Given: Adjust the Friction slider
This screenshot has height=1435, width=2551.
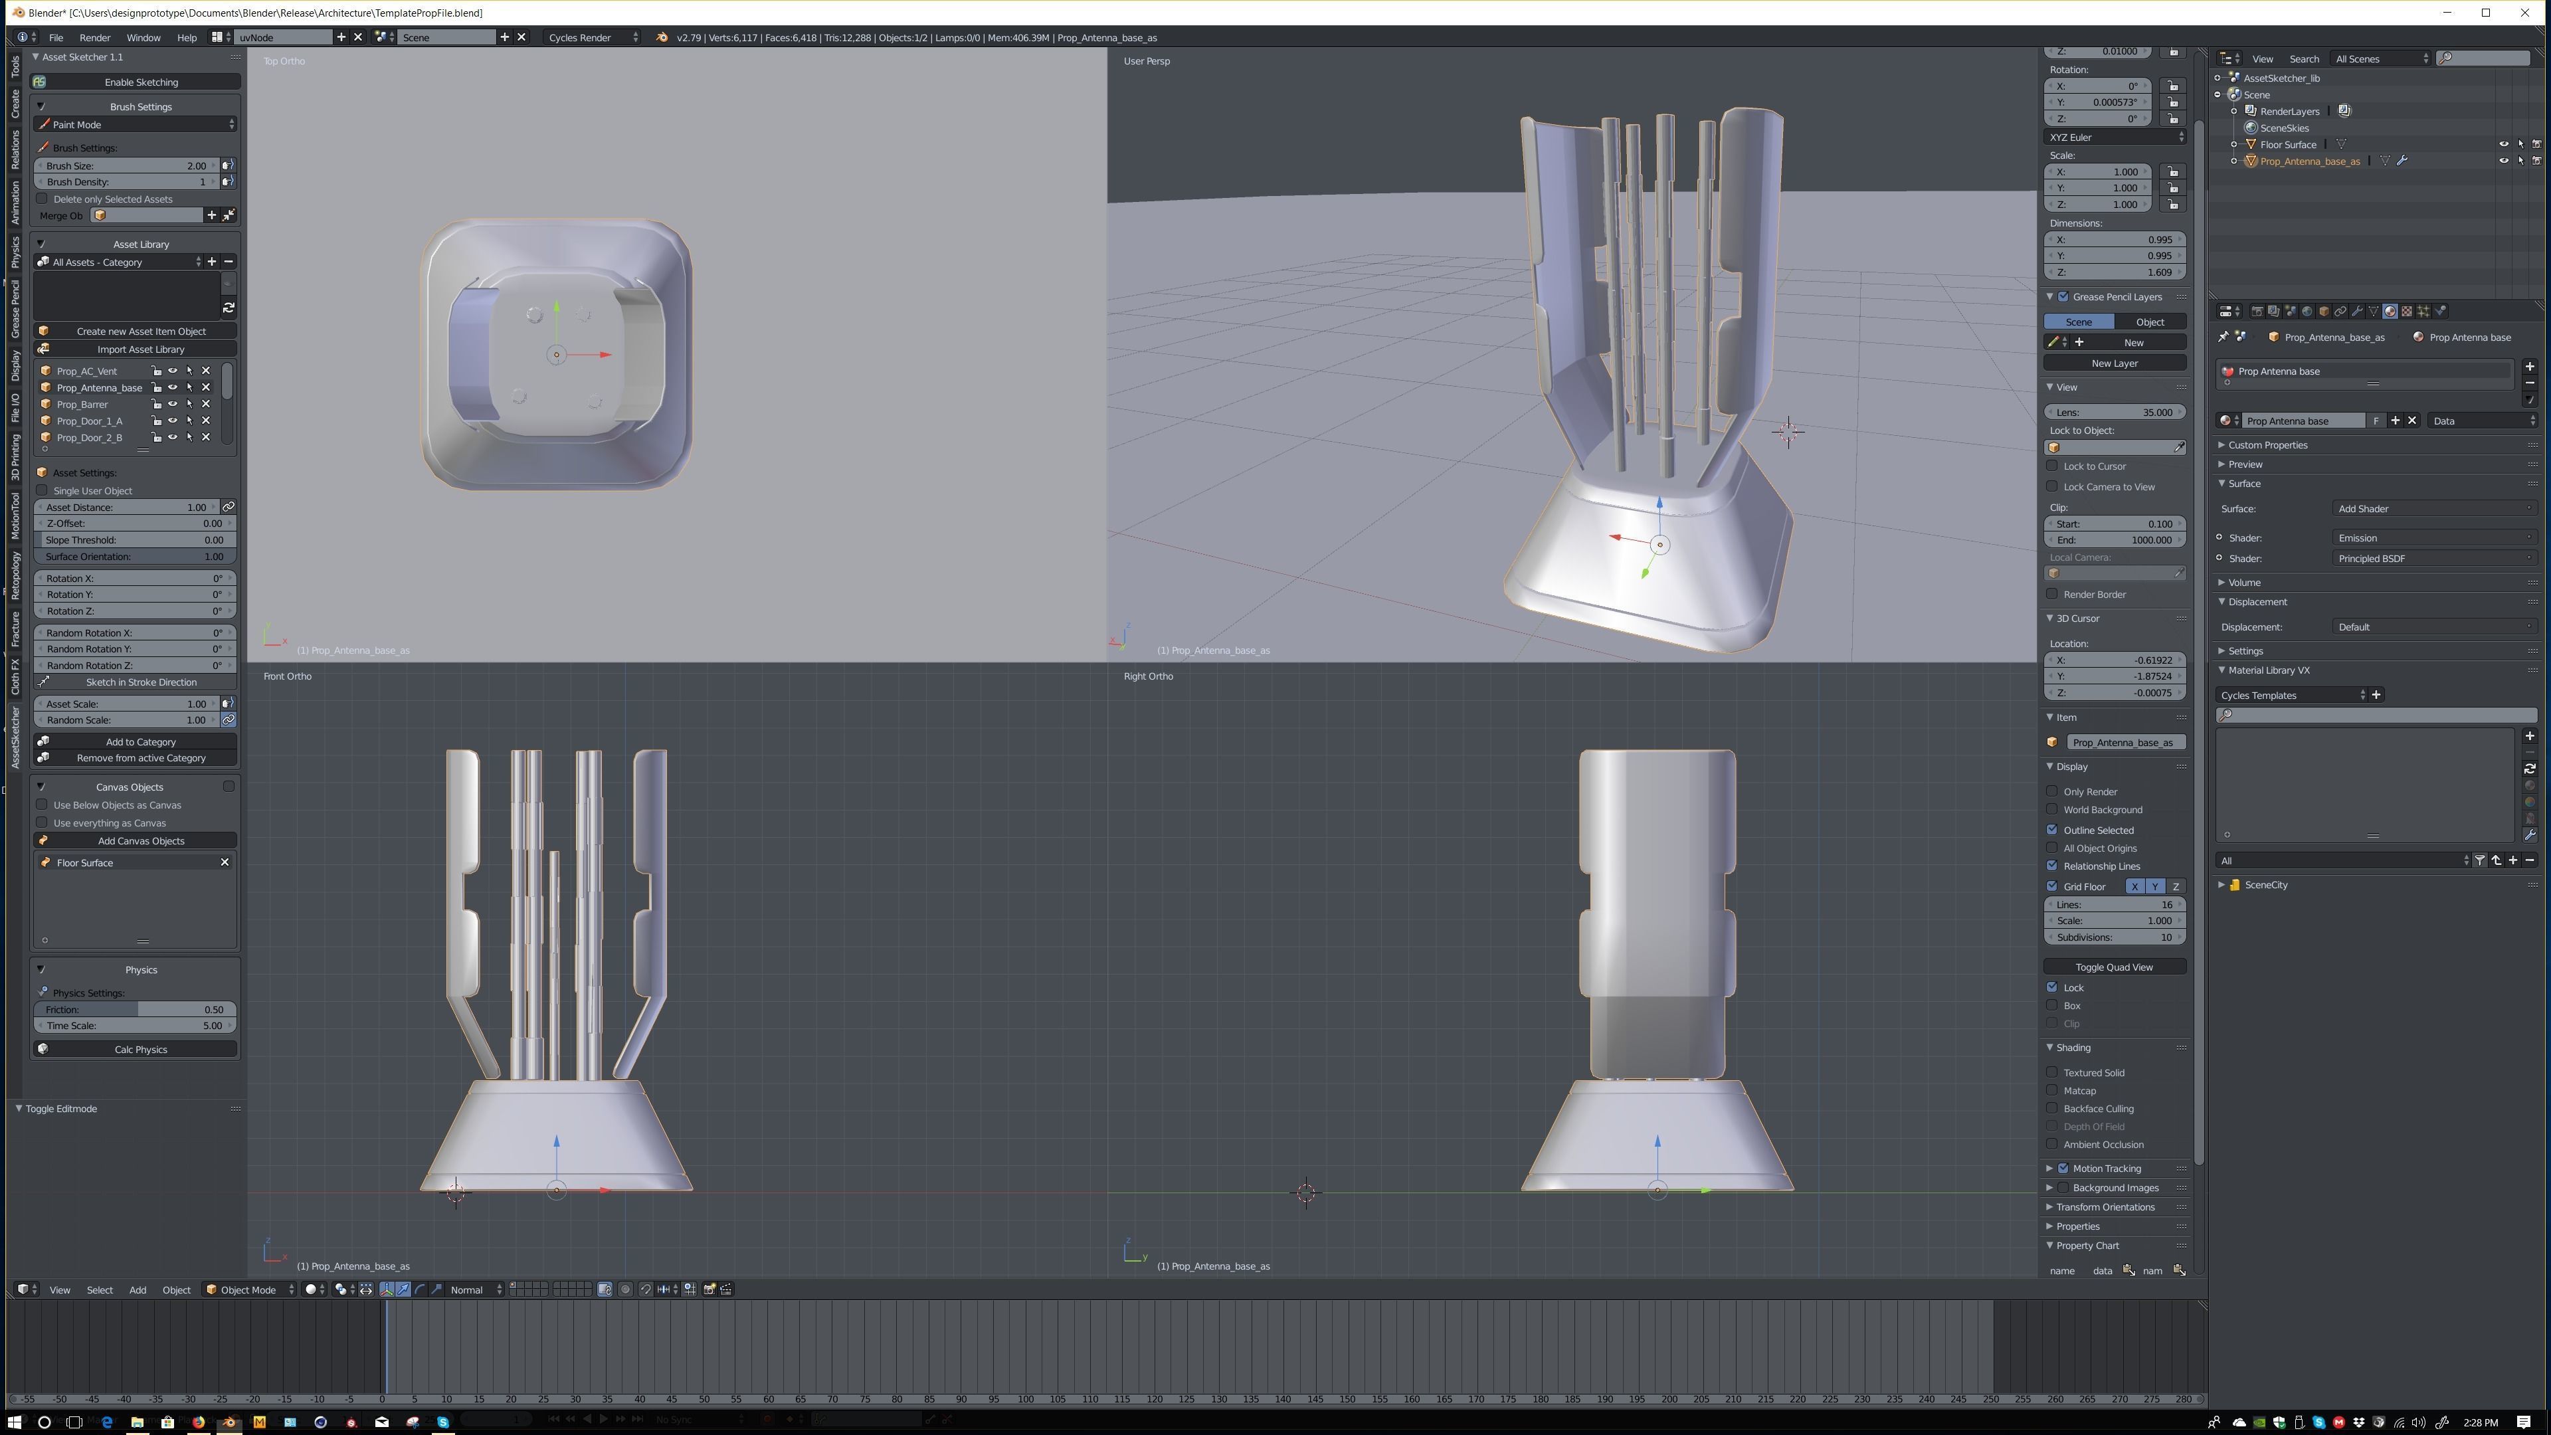Looking at the screenshot, I should click(136, 1010).
